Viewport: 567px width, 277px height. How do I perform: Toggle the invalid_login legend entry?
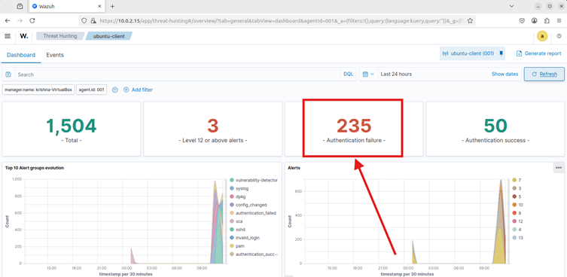click(x=245, y=238)
